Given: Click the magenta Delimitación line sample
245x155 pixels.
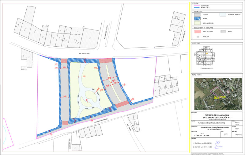Looking at the screenshot, I should click(198, 6).
